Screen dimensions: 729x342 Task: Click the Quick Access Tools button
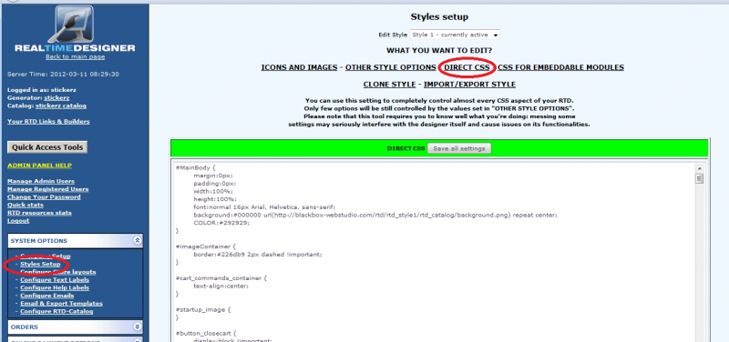click(47, 147)
